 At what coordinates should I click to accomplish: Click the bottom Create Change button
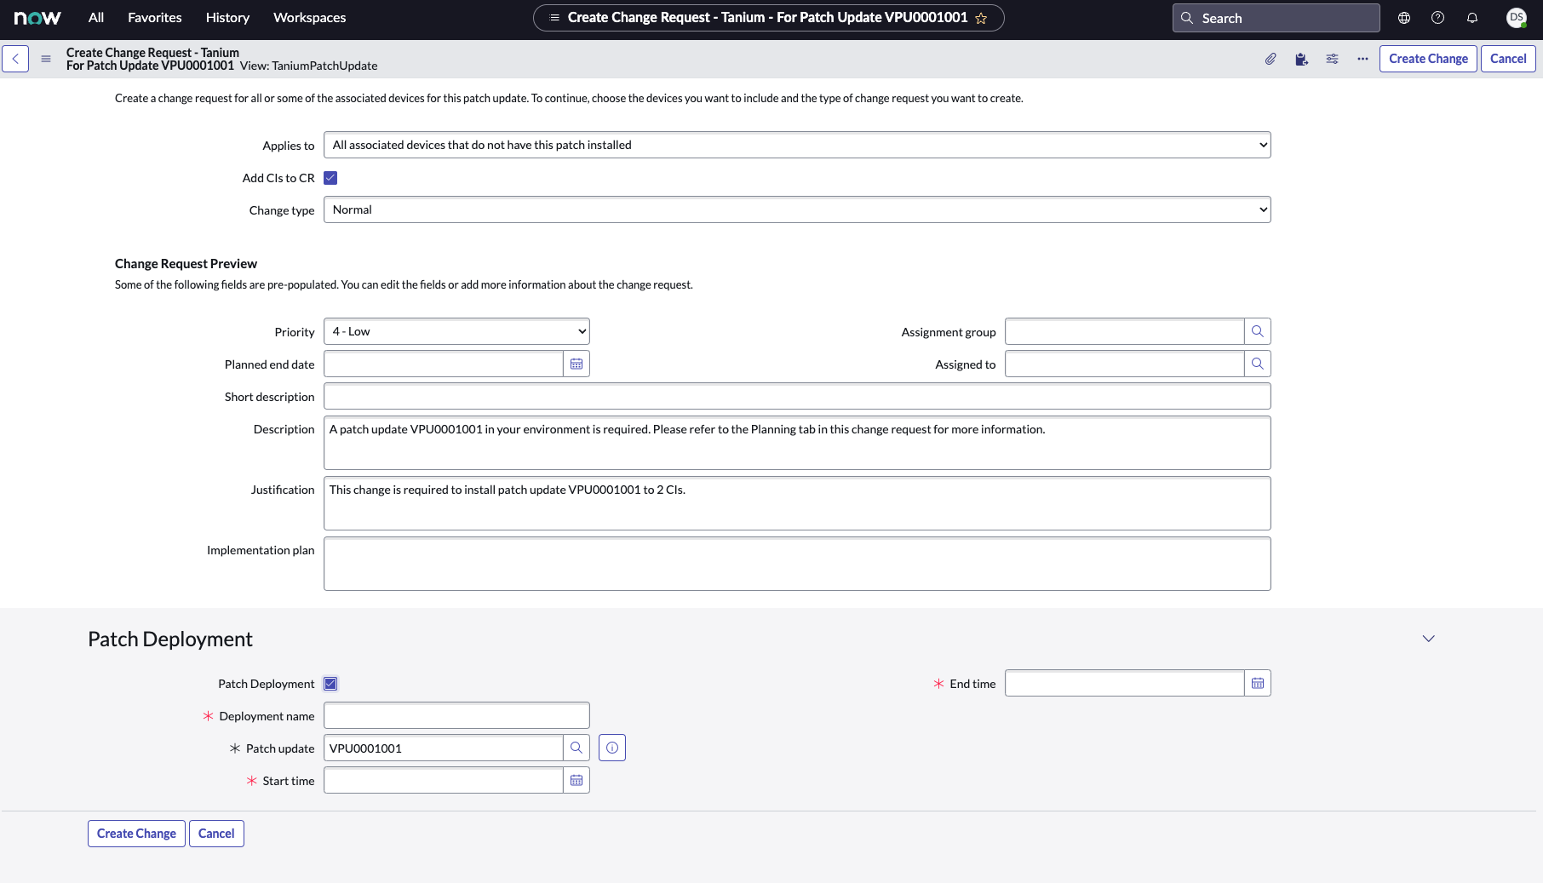coord(136,834)
